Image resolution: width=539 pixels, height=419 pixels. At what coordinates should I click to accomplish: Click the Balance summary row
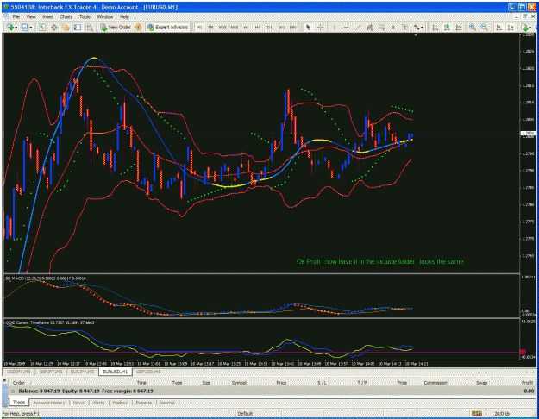coord(272,391)
